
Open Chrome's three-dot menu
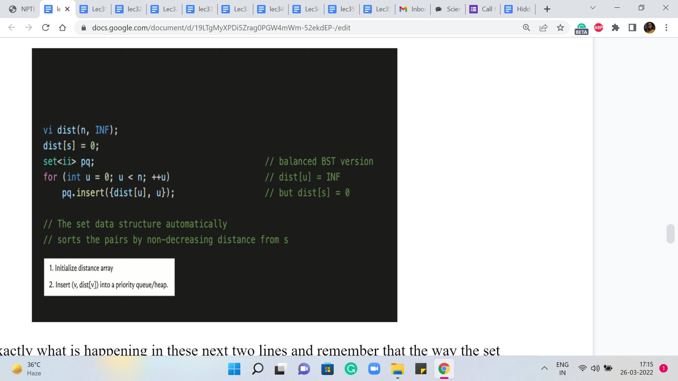coord(666,28)
